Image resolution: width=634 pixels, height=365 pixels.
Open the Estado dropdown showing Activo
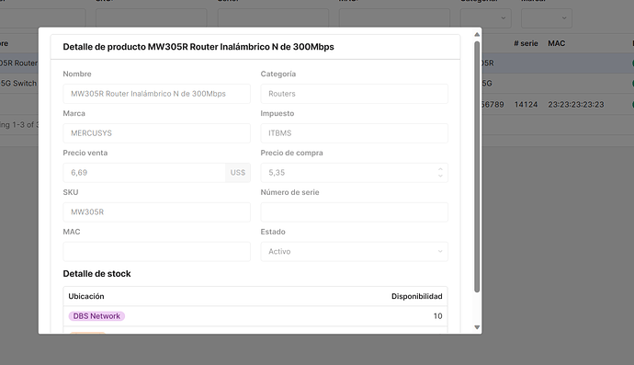(x=354, y=252)
